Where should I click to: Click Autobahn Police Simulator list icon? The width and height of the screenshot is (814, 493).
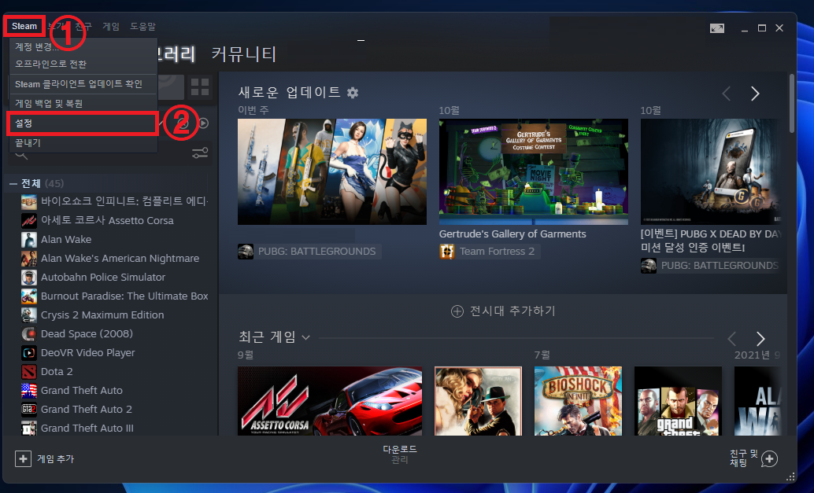(x=29, y=278)
